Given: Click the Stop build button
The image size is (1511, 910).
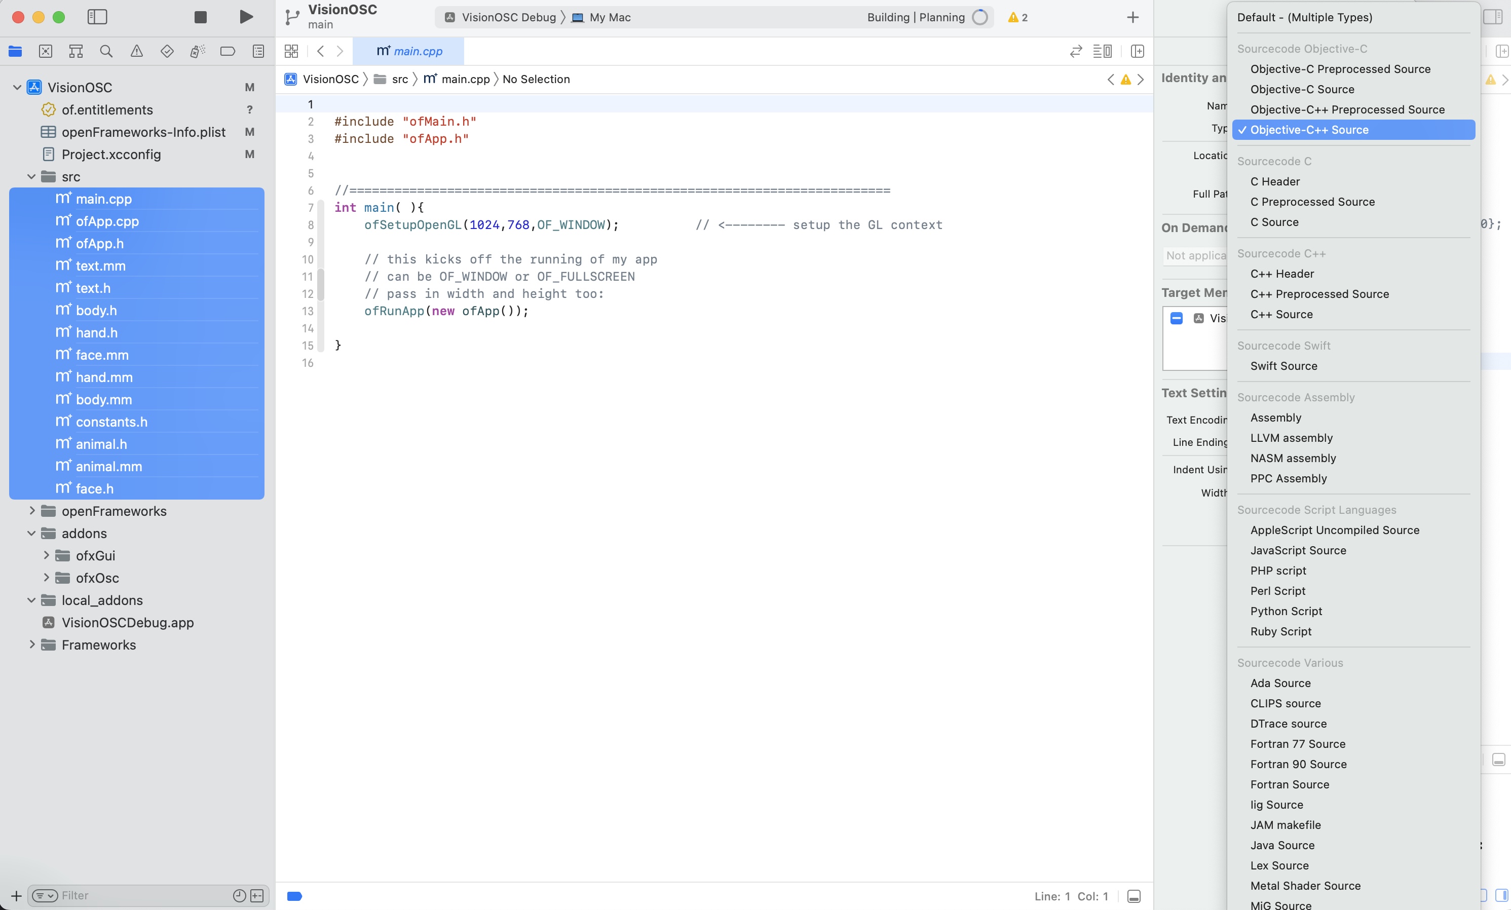Looking at the screenshot, I should click(x=201, y=17).
